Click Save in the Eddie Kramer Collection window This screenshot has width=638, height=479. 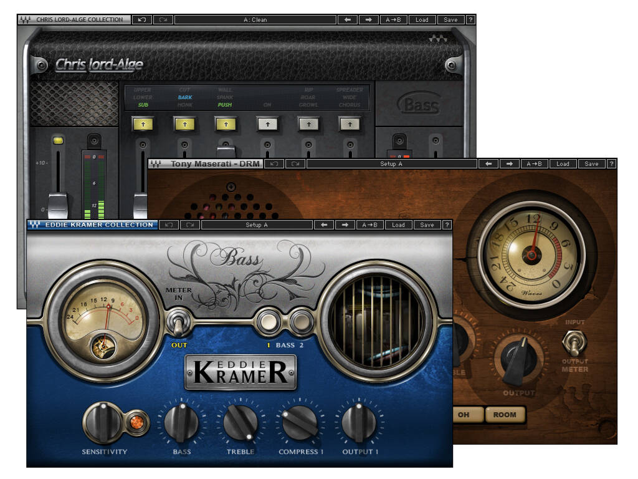pyautogui.click(x=427, y=225)
